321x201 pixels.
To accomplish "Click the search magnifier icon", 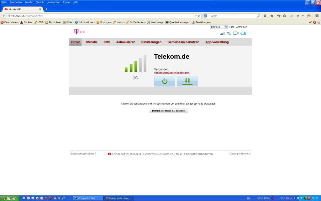I will [x=259, y=16].
